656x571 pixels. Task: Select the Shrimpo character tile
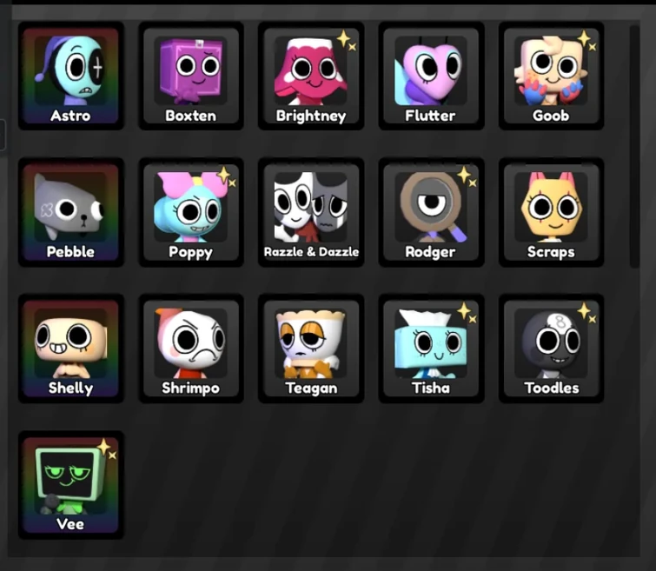[x=191, y=349]
